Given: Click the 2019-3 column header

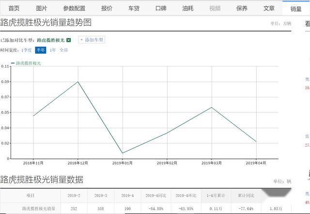Looking at the screenshot, I should (x=101, y=196).
